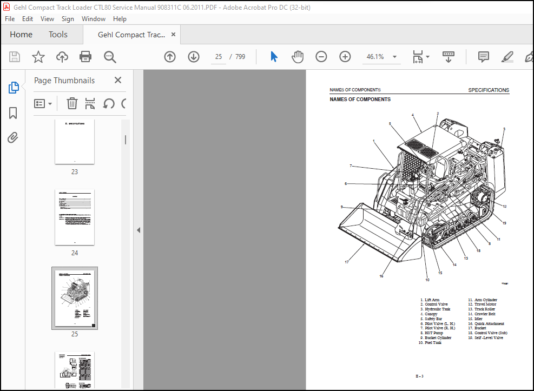534x391 pixels.
Task: Open the Sign menu
Action: (68, 19)
